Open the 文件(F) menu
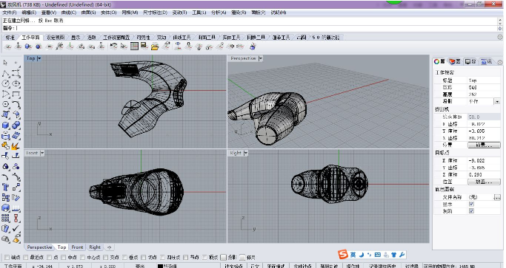This screenshot has height=268, width=506. [10, 13]
